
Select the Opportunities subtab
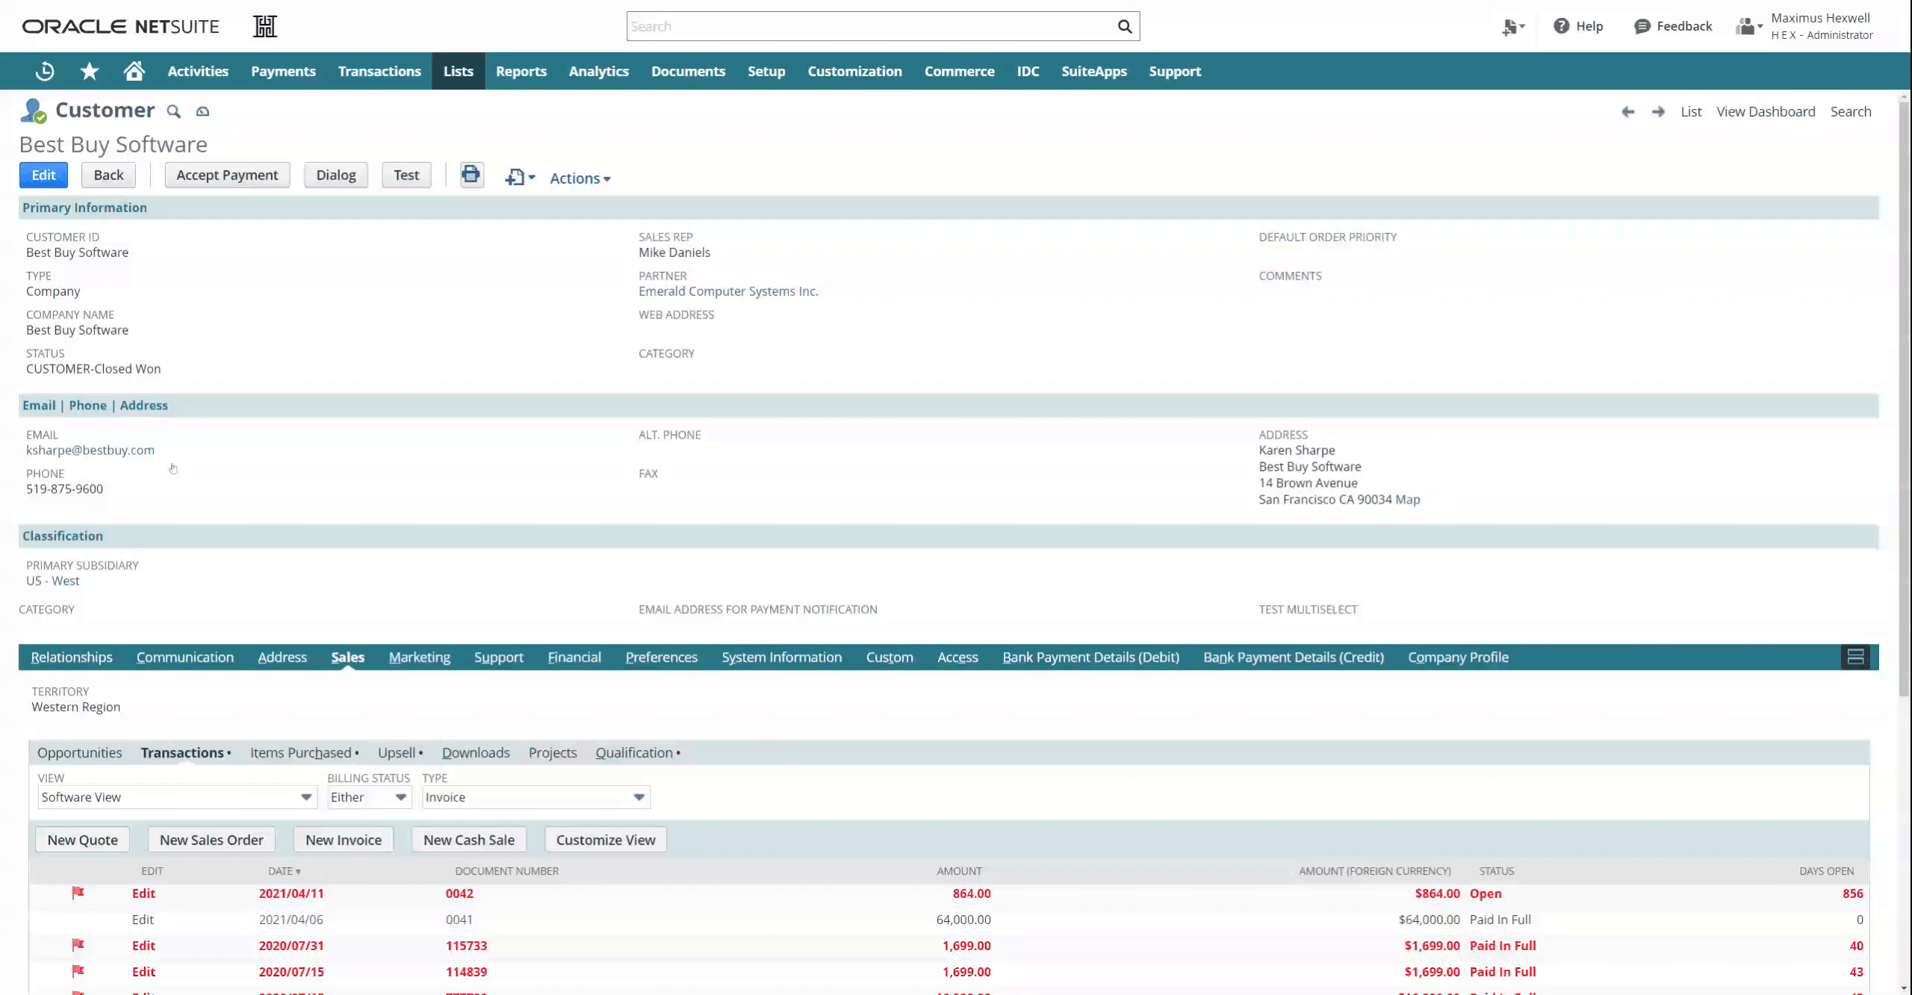[x=80, y=753]
